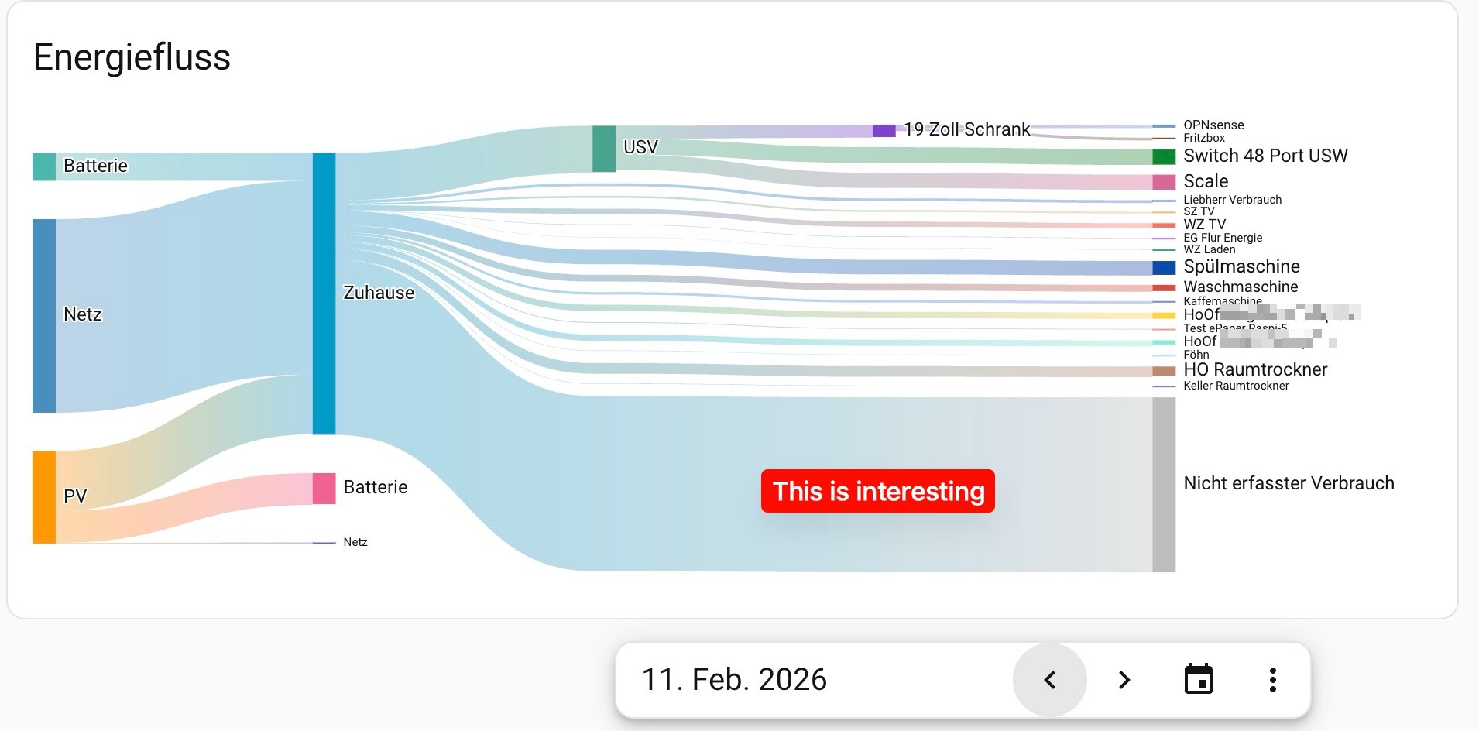This screenshot has height=731, width=1479.
Task: Open the calendar date picker
Action: tap(1198, 680)
